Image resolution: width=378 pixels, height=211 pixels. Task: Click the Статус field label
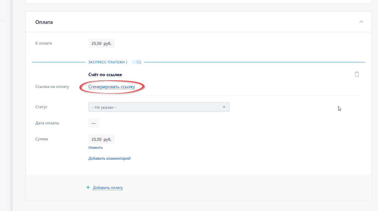click(x=41, y=107)
